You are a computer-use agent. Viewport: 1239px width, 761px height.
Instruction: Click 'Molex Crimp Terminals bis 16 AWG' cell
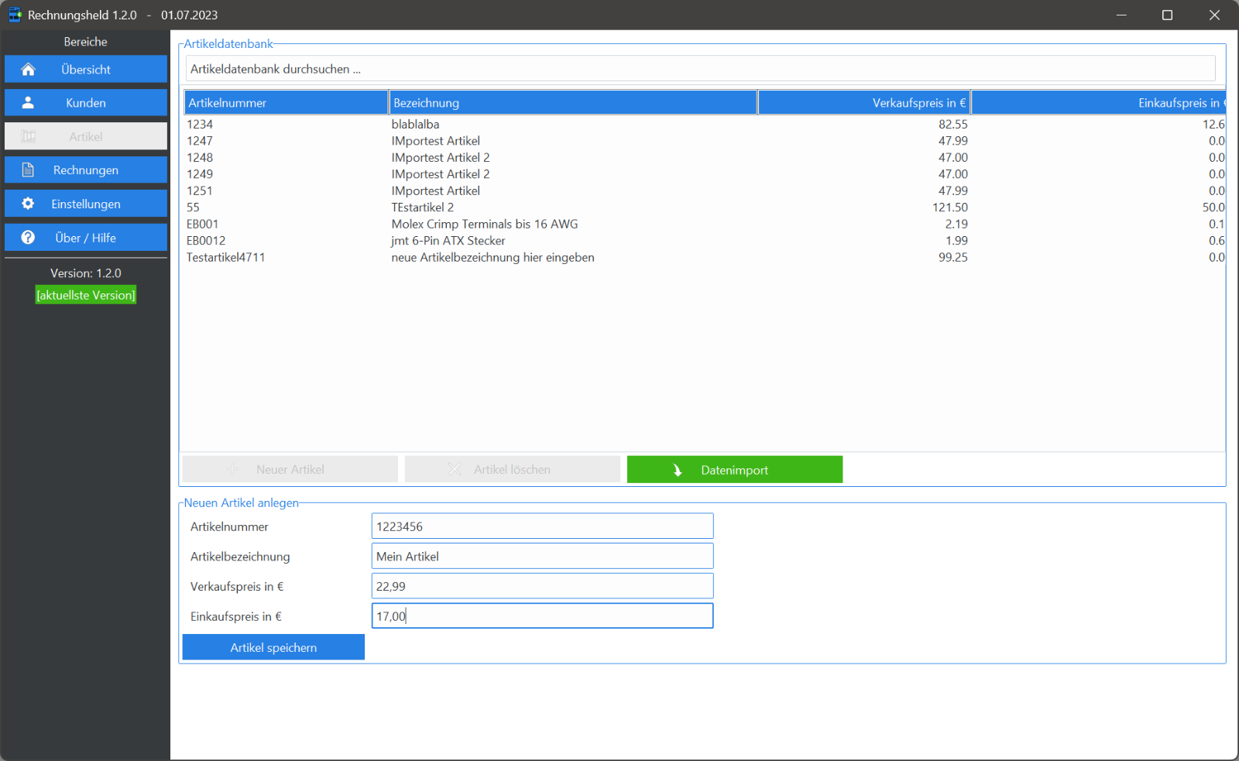[485, 224]
